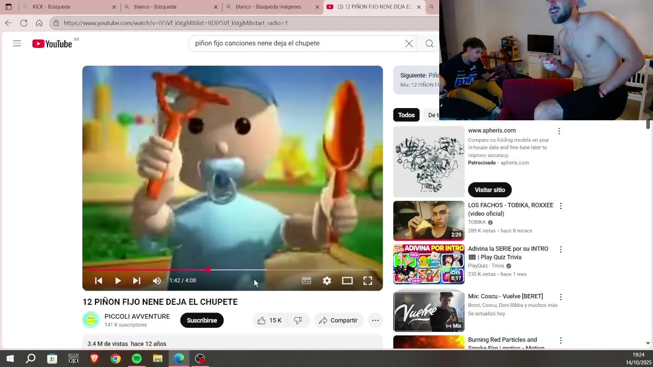Reload the page with refresh icon
Screen dimensions: 653x367
click(x=23, y=23)
